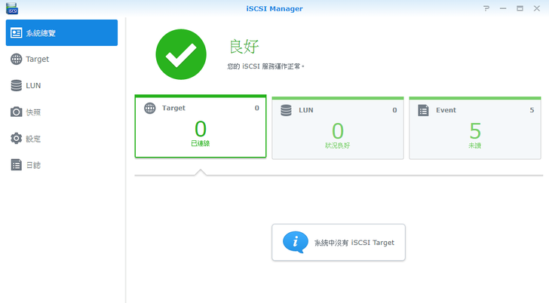Maximize the iSCSI Manager window
The width and height of the screenshot is (549, 303).
tap(520, 8)
